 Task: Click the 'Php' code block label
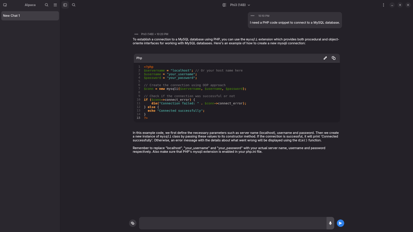[139, 58]
